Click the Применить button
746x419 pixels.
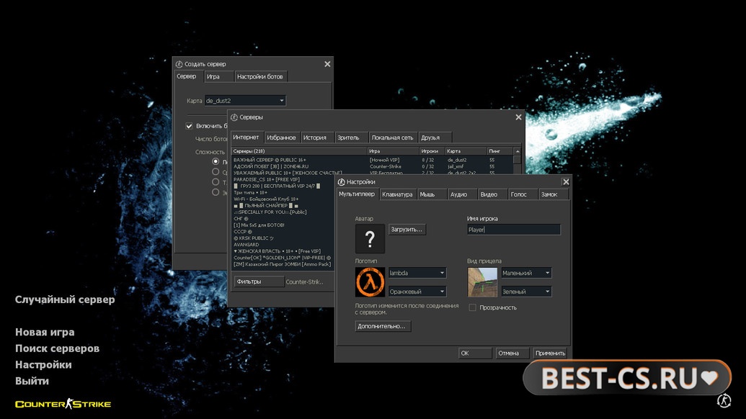[x=550, y=353]
